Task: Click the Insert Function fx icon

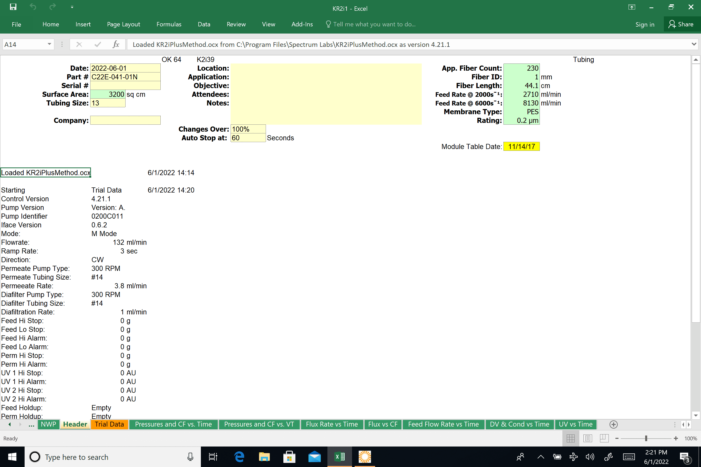Action: pyautogui.click(x=116, y=44)
